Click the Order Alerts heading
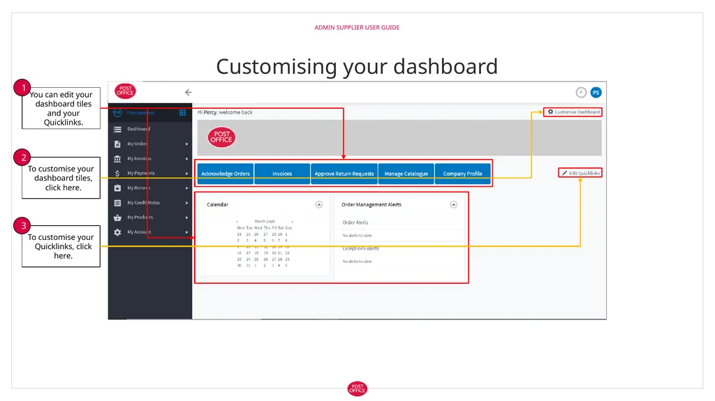Viewport: 715px width, 401px height. coord(355,222)
